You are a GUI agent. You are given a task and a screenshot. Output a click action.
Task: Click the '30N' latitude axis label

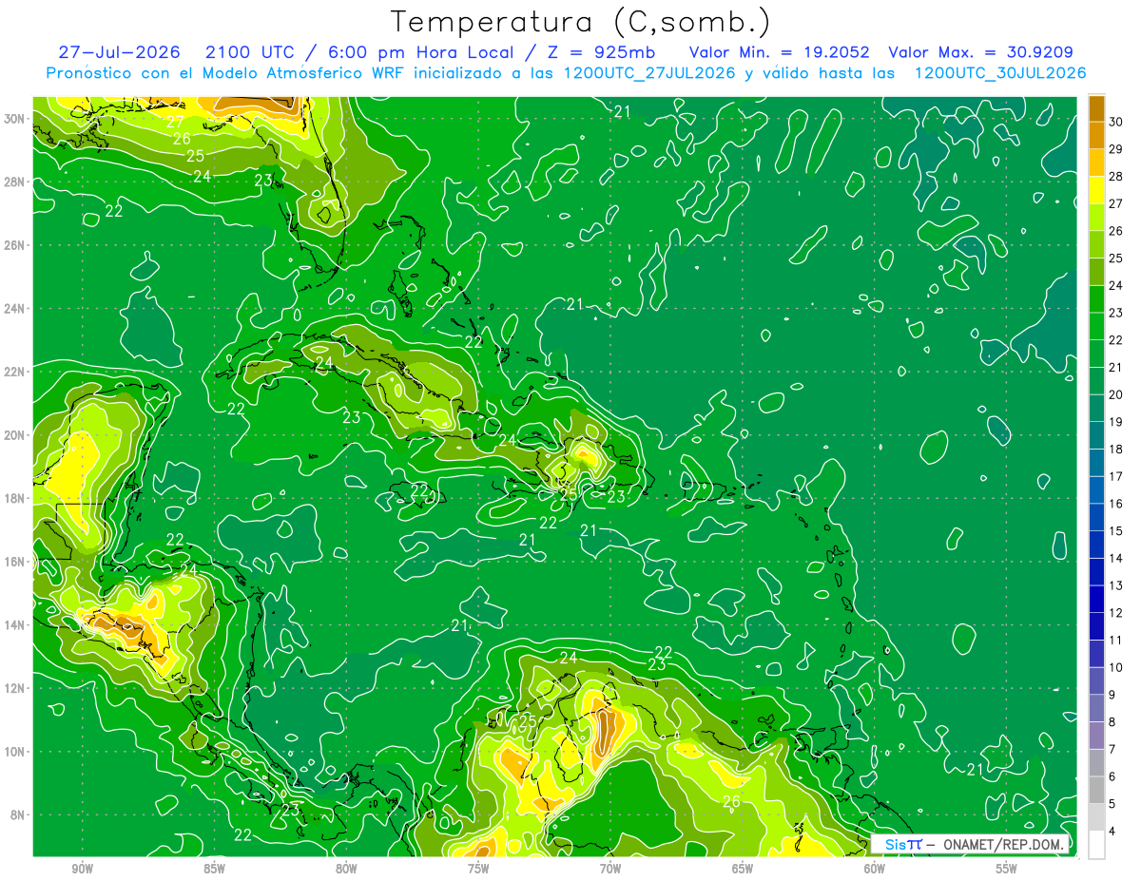click(x=16, y=119)
